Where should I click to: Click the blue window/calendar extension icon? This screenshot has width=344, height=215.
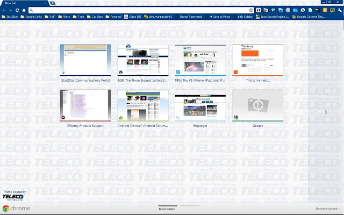(295, 10)
